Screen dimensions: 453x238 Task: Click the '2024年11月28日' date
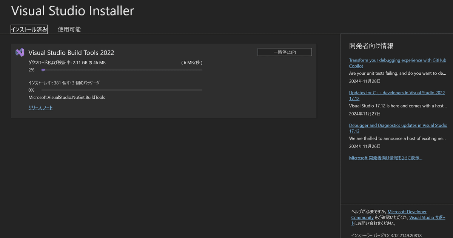[365, 81]
